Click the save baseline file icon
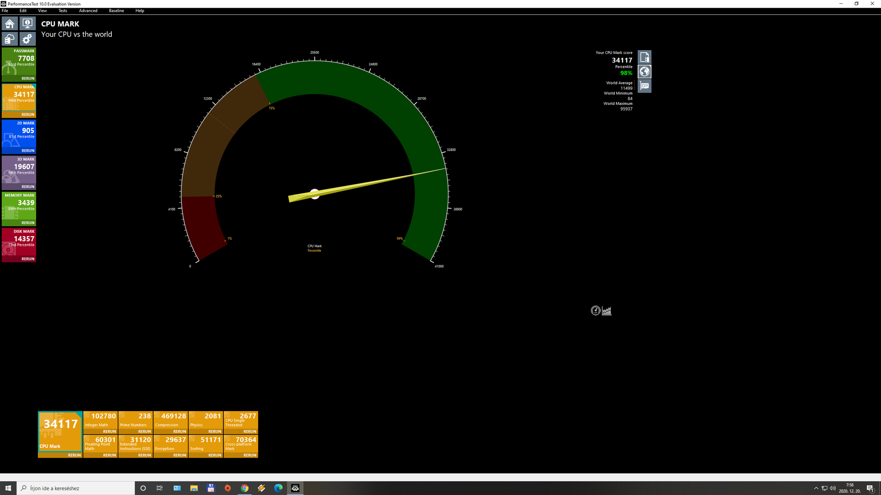 (644, 57)
